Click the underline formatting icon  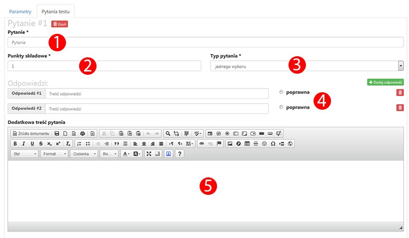click(x=32, y=144)
